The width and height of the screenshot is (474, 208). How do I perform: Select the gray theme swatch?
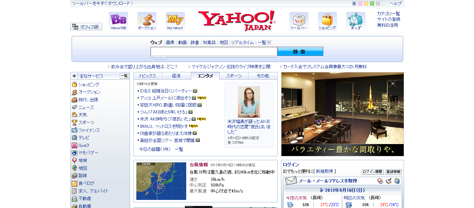[378, 4]
